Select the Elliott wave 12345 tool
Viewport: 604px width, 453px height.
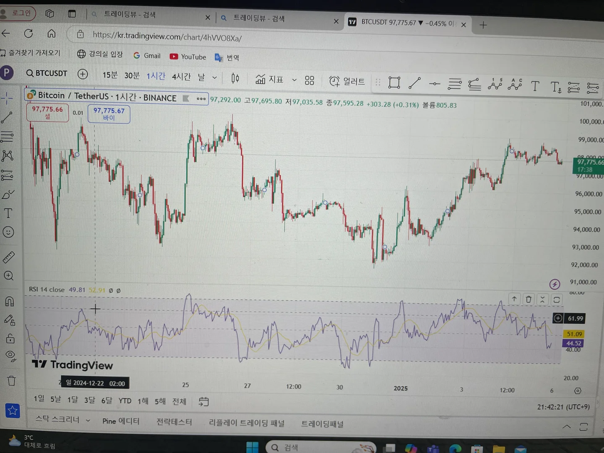pos(495,85)
